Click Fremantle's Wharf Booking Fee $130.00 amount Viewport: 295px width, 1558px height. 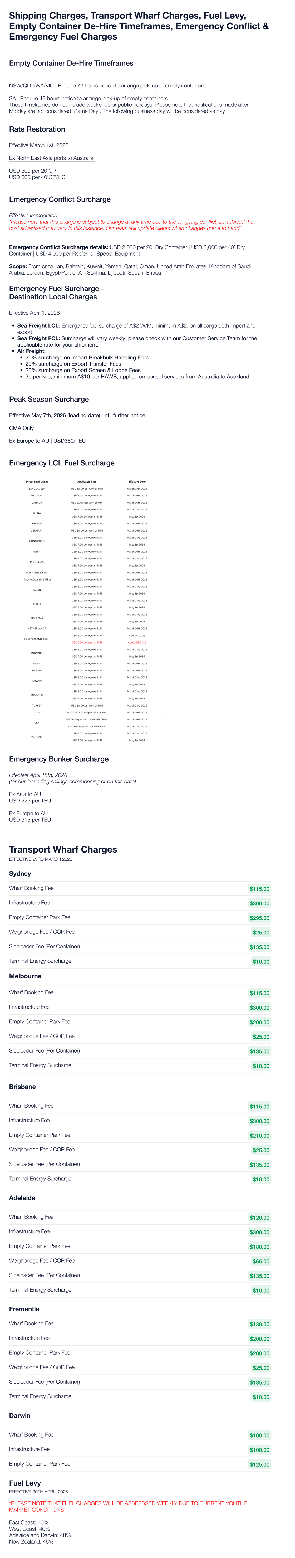(259, 1324)
